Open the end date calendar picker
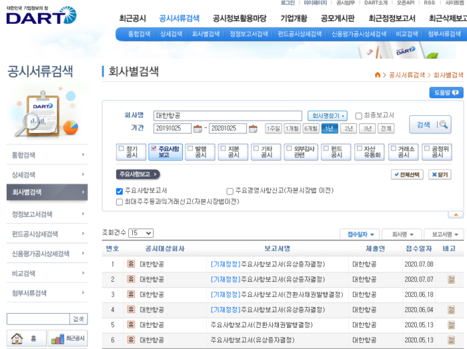 (x=253, y=129)
